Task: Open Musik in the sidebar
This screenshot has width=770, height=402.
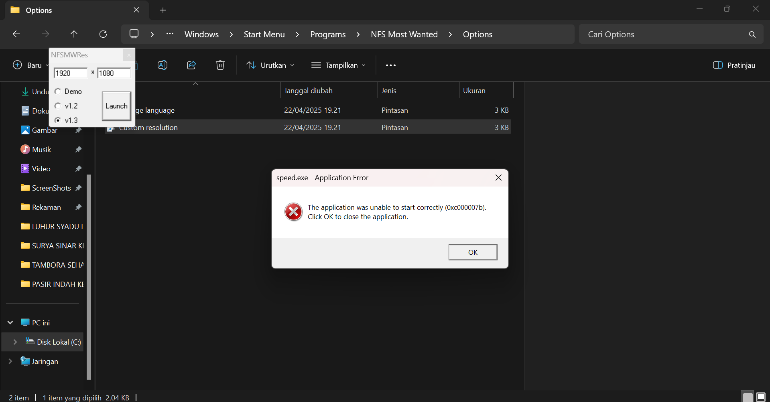Action: pos(41,150)
